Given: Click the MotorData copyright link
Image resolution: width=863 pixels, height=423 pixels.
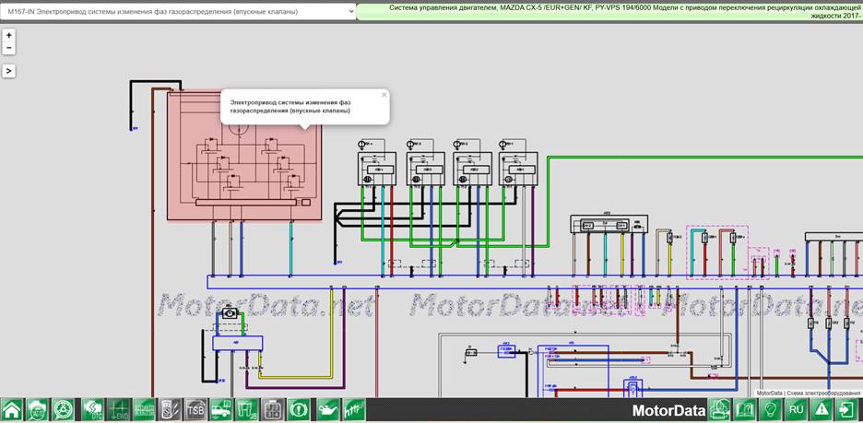Looking at the screenshot, I should [768, 394].
